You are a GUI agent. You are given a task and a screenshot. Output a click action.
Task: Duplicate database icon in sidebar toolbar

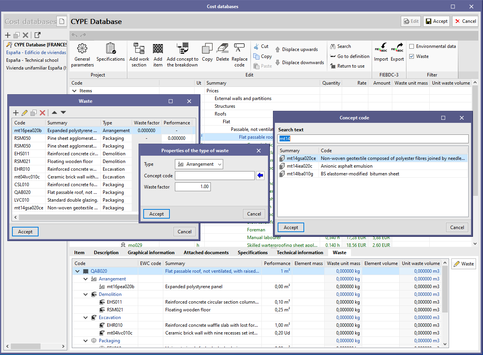click(17, 35)
